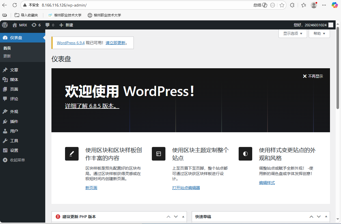Open 仪表盘 dashboard gauge icon in sidebar

pos(5,38)
